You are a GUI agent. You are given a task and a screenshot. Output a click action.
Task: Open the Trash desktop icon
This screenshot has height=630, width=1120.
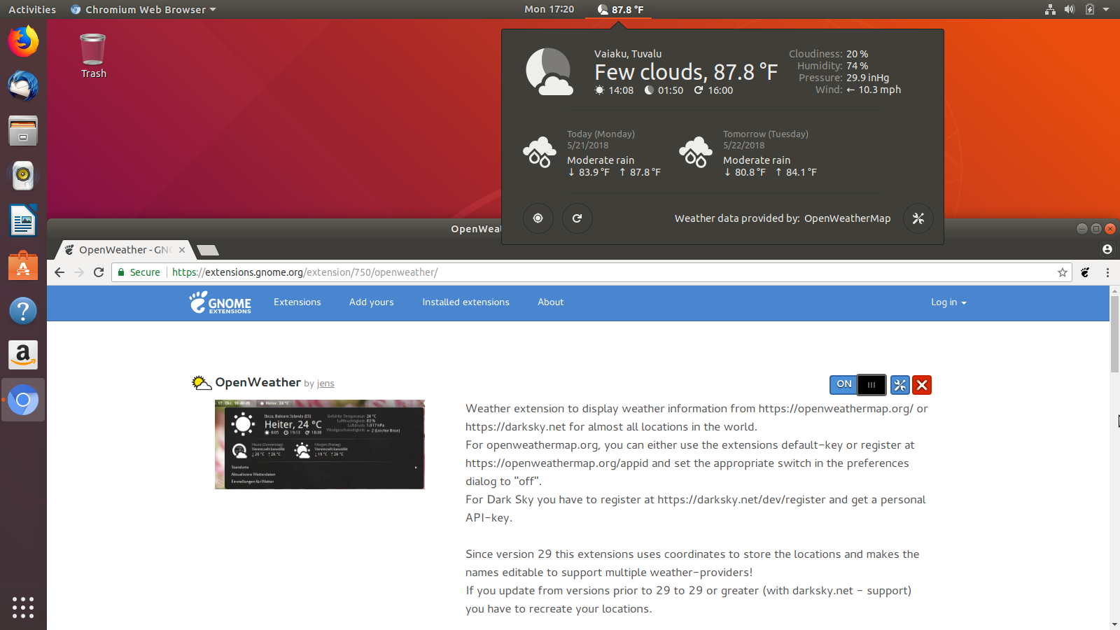[x=93, y=56]
